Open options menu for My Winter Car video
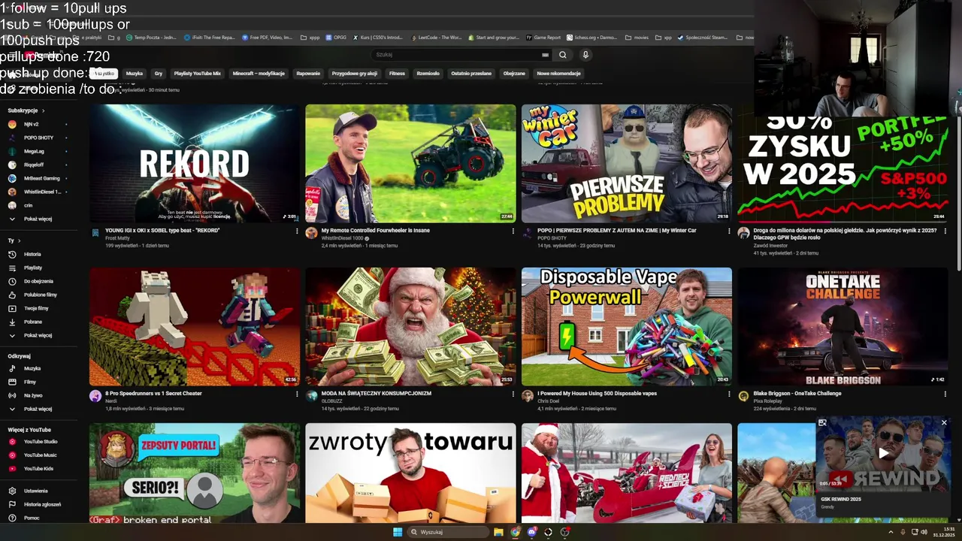This screenshot has width=962, height=541. pyautogui.click(x=729, y=231)
